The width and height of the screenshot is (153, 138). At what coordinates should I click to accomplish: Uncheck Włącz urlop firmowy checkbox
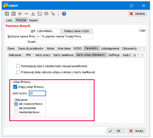[15, 87]
